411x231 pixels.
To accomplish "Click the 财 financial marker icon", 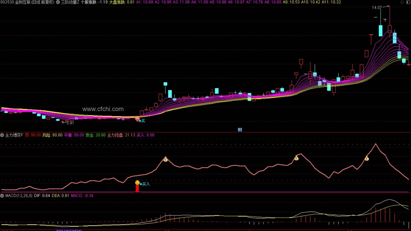I will click(x=240, y=130).
